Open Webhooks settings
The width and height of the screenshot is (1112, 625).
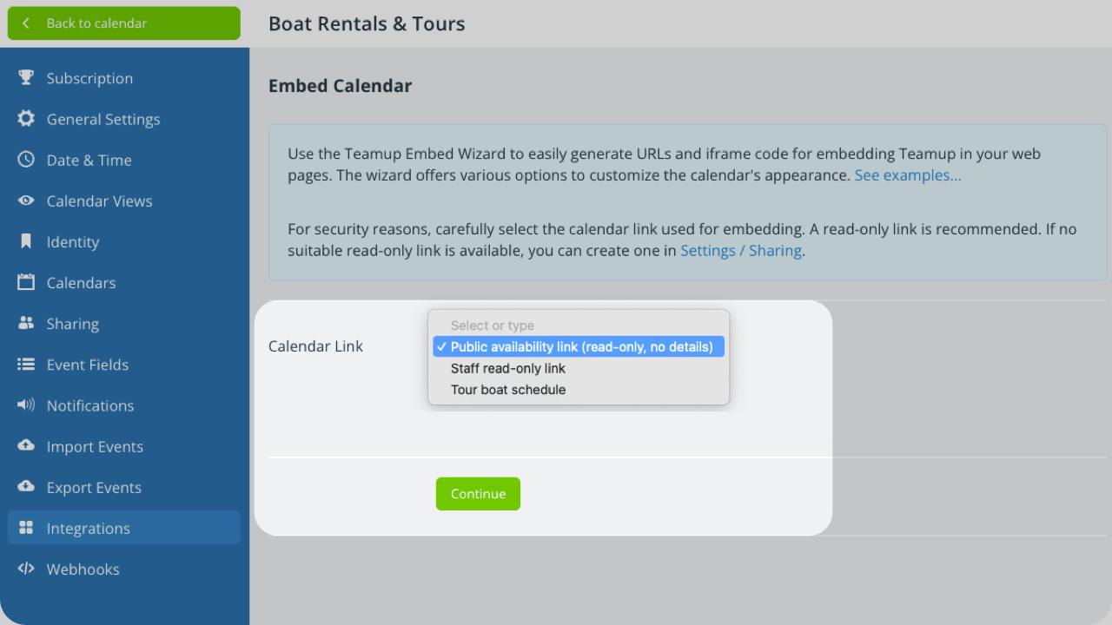coord(124,569)
